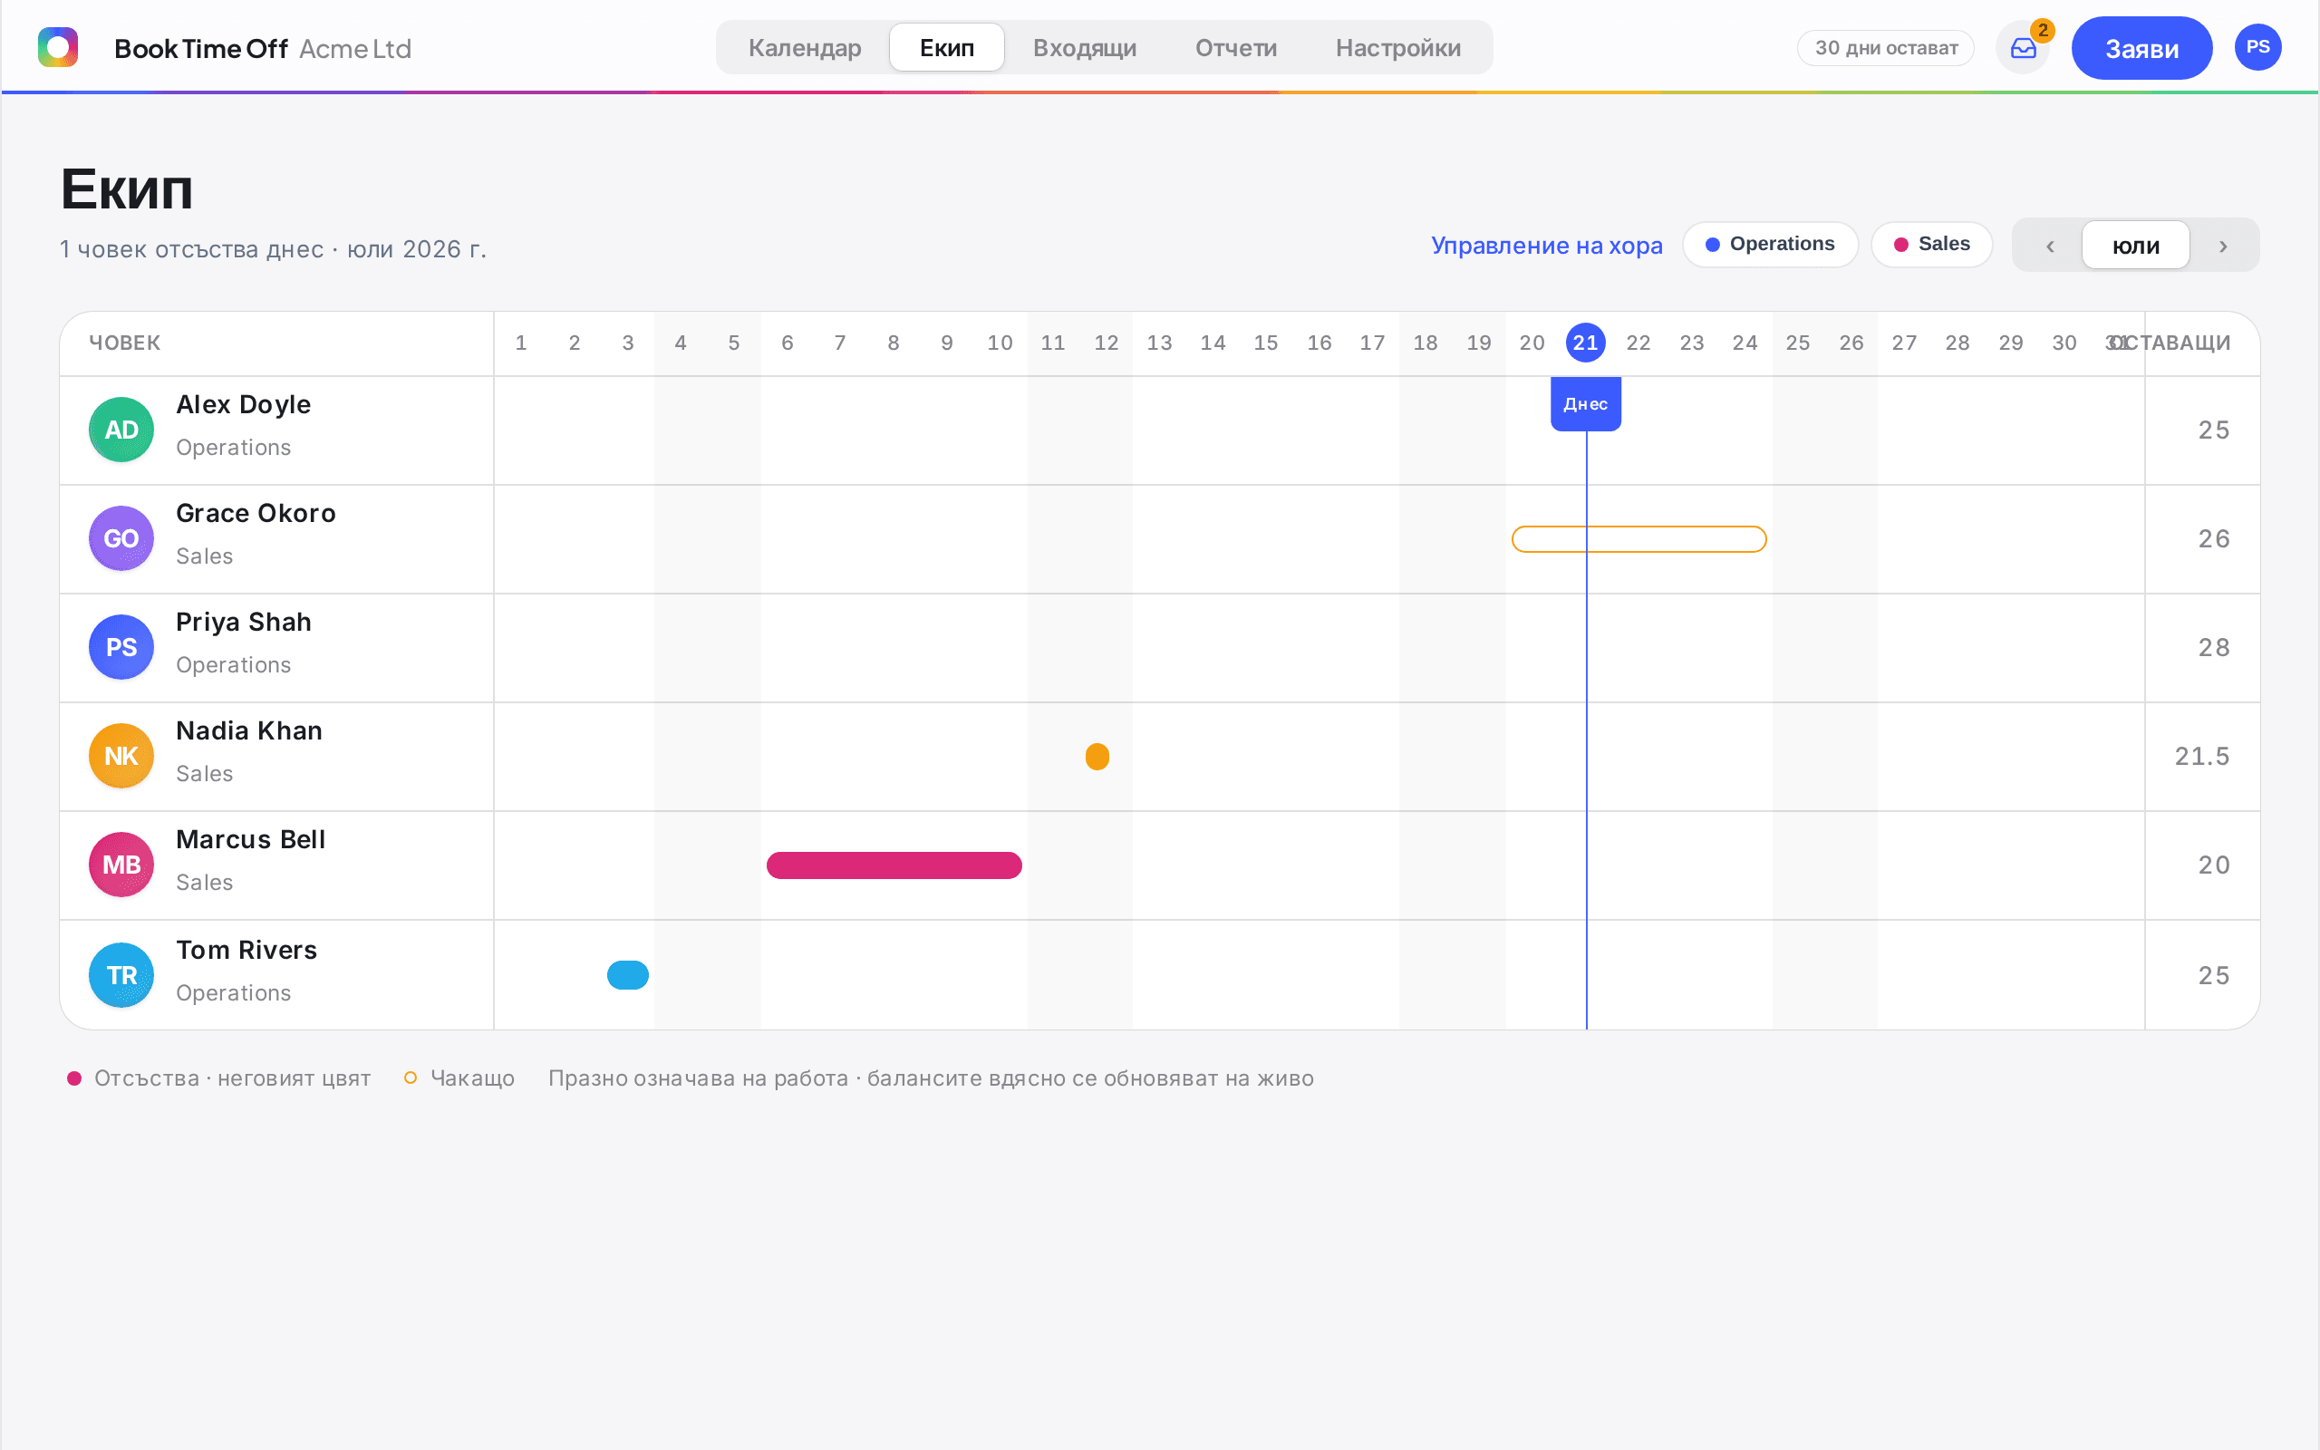Image resolution: width=2320 pixels, height=1450 pixels.
Task: Select Grace Okoro's GO avatar
Action: [x=121, y=538]
